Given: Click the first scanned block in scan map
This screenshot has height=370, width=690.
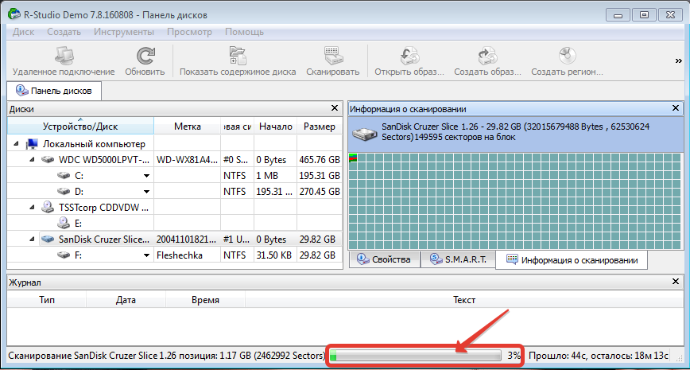Looking at the screenshot, I should [352, 158].
